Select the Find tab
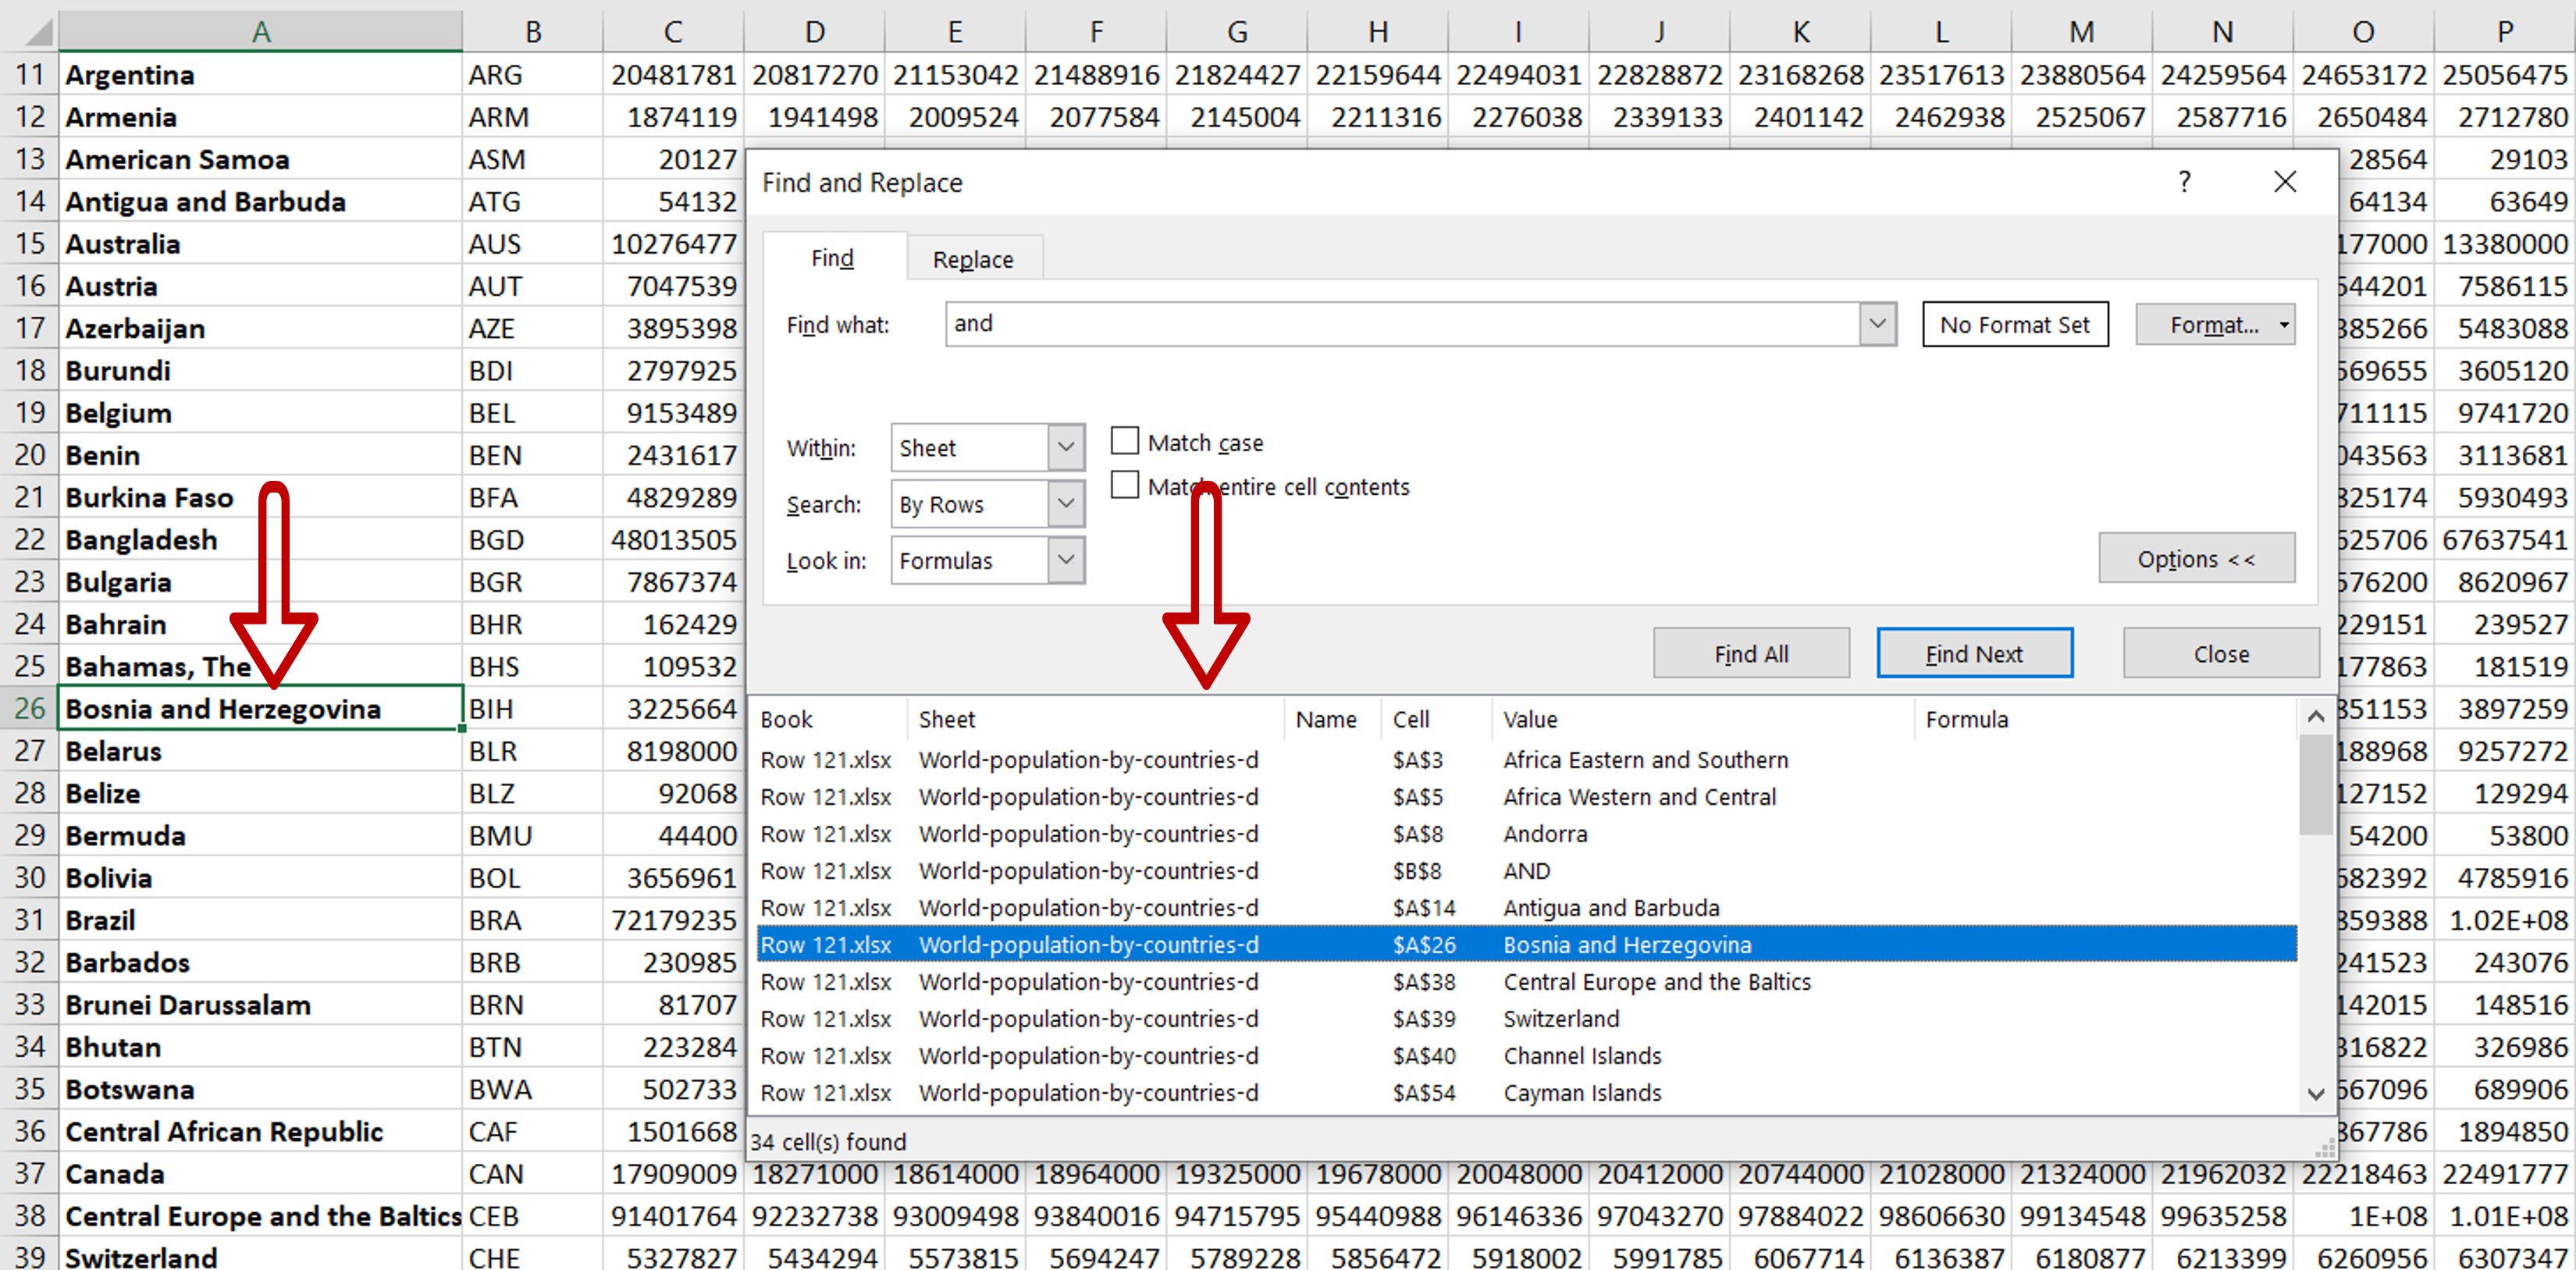 pos(832,259)
